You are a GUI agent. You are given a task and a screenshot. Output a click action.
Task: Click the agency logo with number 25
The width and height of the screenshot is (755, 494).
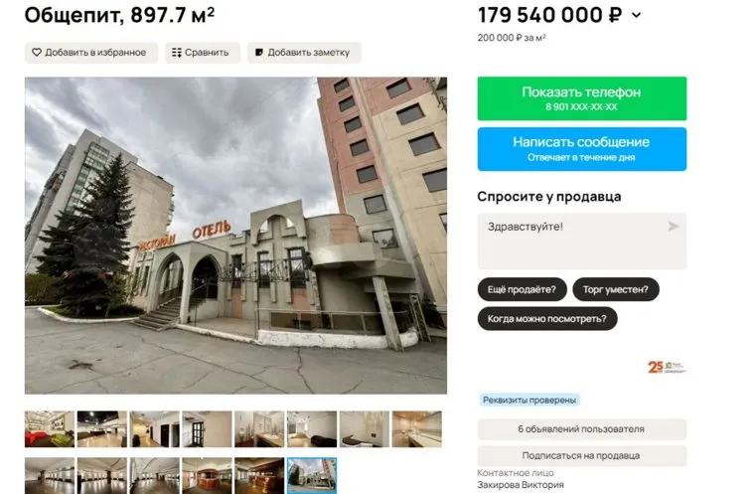coord(667,367)
